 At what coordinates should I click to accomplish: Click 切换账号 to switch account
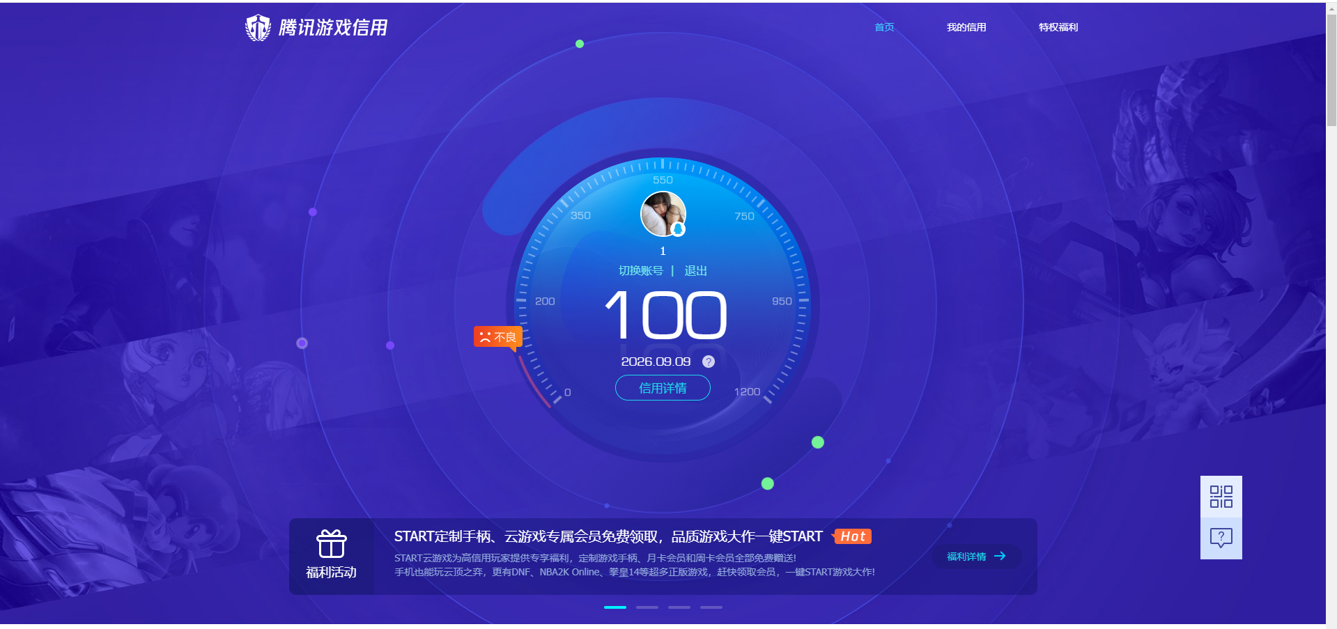pyautogui.click(x=641, y=270)
